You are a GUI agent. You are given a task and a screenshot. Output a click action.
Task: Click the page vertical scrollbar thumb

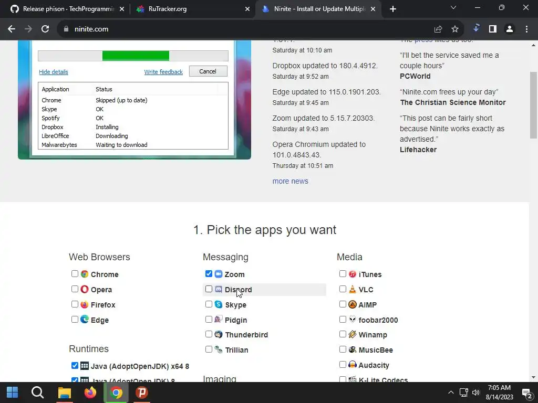tap(533, 105)
